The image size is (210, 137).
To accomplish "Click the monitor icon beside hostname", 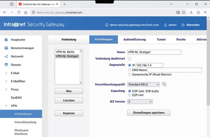I will 107,25.
